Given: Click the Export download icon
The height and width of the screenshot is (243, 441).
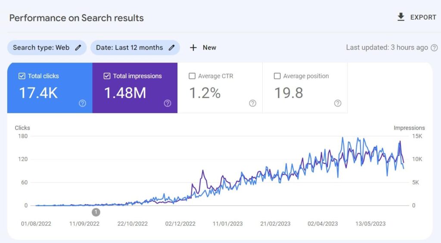Looking at the screenshot, I should coord(401,17).
